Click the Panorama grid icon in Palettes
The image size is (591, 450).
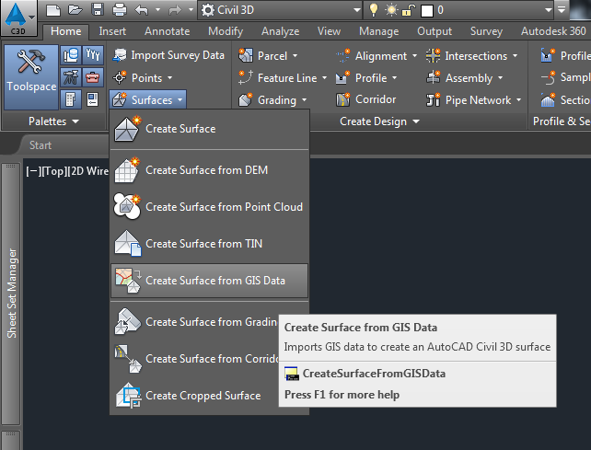point(71,100)
